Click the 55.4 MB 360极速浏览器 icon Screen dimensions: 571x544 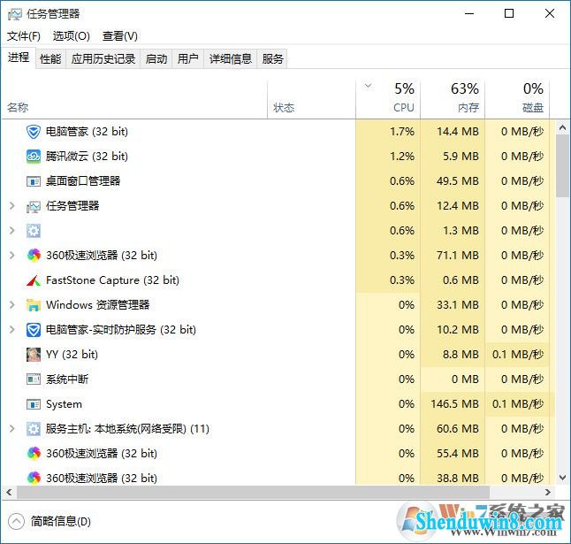pyautogui.click(x=34, y=454)
